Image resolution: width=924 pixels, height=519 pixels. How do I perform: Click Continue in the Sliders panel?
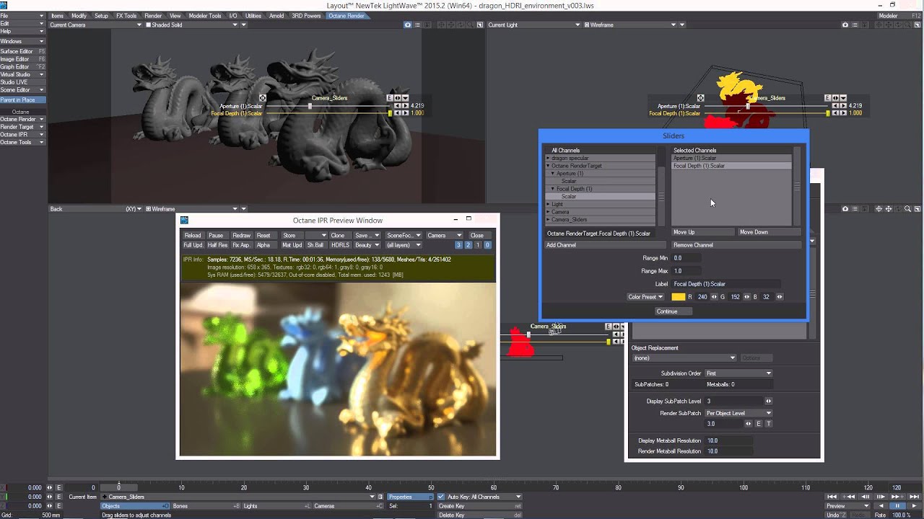click(674, 311)
